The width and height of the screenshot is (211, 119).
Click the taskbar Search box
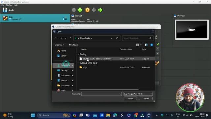click(x=53, y=115)
